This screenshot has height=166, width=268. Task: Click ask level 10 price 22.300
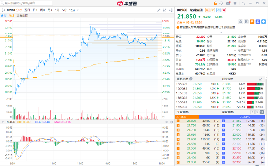237,162
